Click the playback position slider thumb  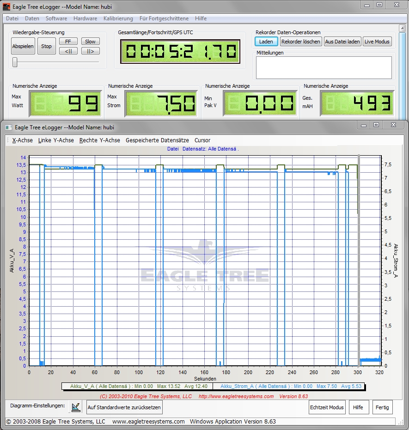[x=15, y=62]
